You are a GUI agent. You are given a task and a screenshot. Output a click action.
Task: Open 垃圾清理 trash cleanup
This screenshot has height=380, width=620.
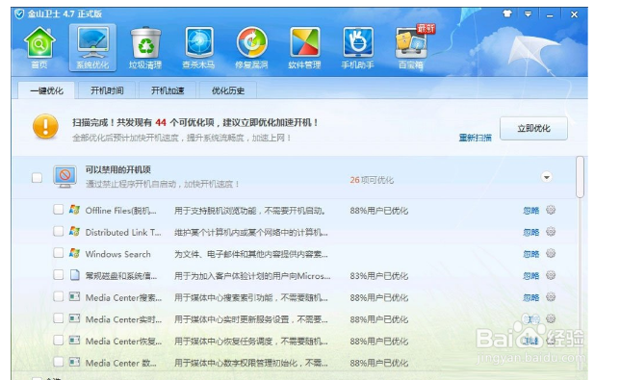coord(145,47)
